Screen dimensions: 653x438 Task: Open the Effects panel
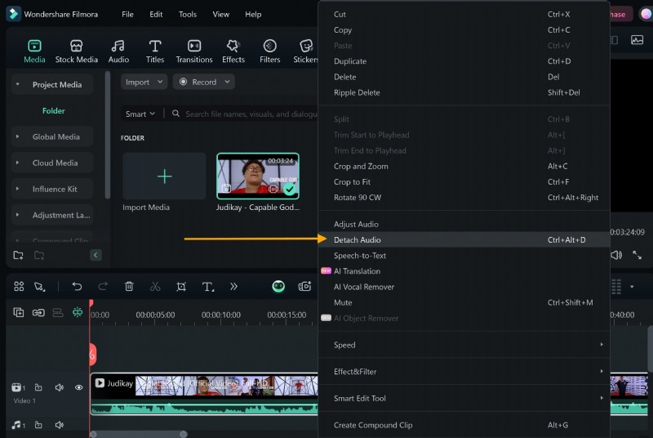233,51
